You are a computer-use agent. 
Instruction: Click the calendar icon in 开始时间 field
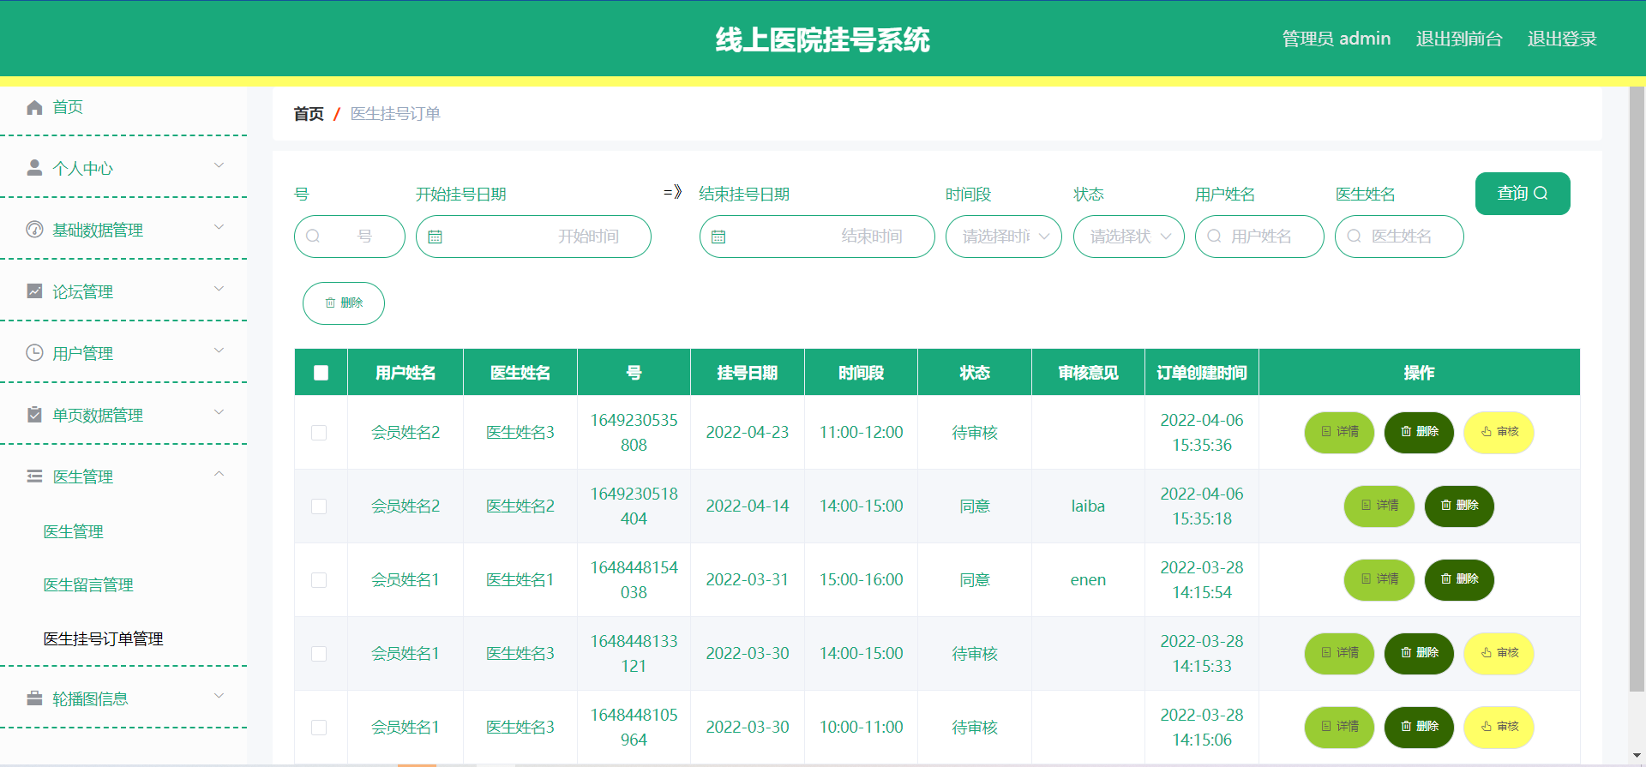[x=435, y=237]
